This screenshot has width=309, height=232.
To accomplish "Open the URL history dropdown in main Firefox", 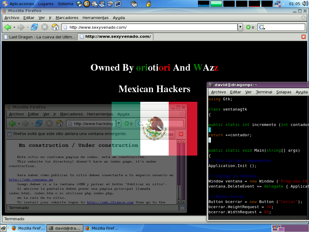I will tap(240, 27).
